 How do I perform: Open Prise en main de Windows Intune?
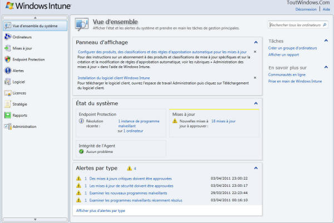[295, 81]
